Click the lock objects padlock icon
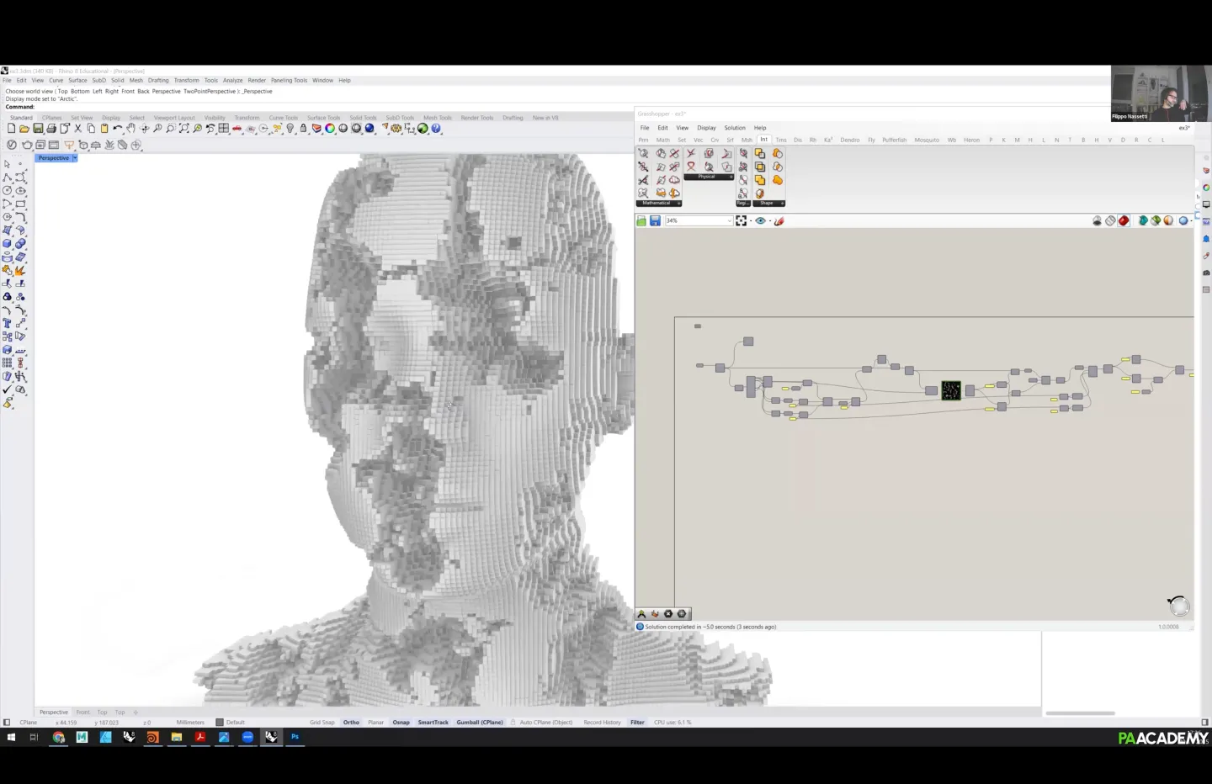This screenshot has height=784, width=1212. click(303, 129)
